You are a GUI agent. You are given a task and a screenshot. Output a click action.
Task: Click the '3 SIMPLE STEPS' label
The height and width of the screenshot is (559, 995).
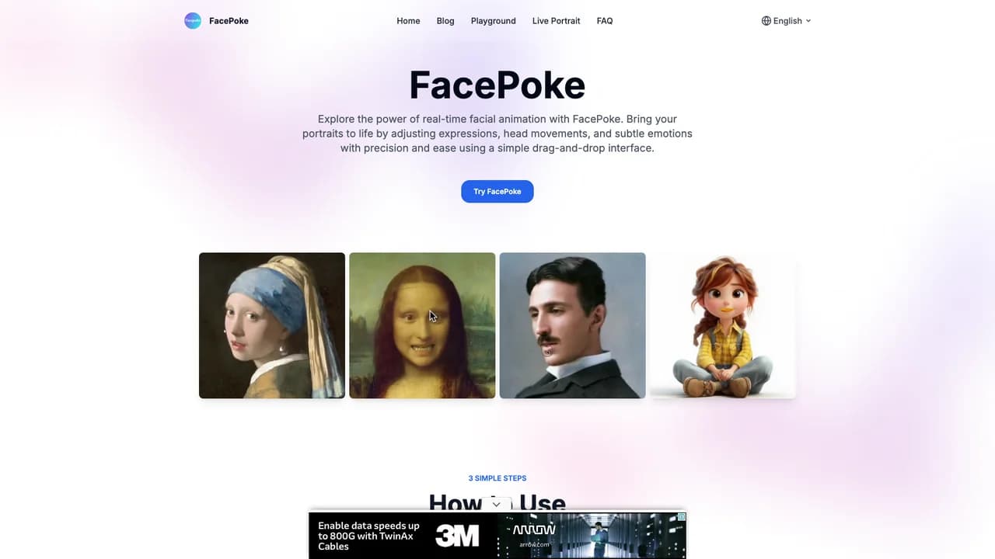pos(497,478)
